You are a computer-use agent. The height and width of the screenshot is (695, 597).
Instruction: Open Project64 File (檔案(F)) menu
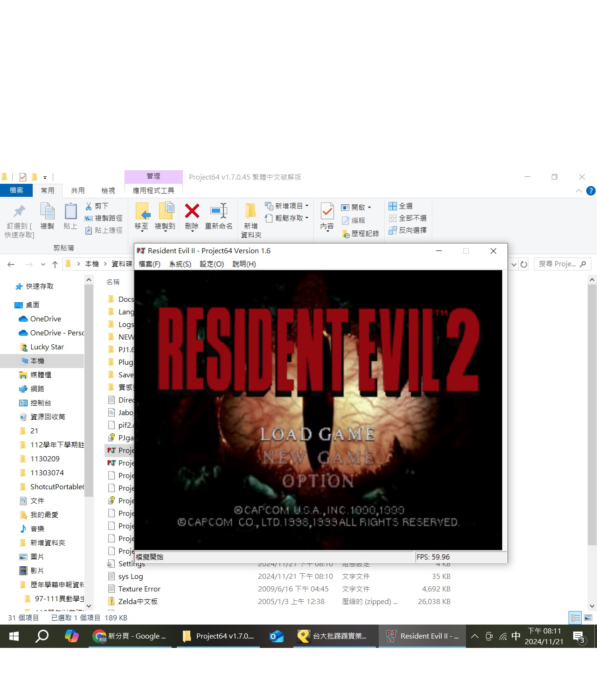click(x=149, y=264)
